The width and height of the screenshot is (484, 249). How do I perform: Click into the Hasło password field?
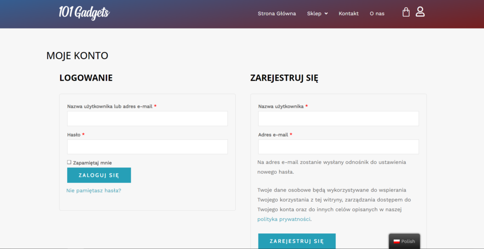(x=147, y=147)
